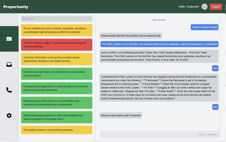Click the user avatar circle
Image resolution: width=226 pixels, height=142 pixels.
tap(204, 7)
